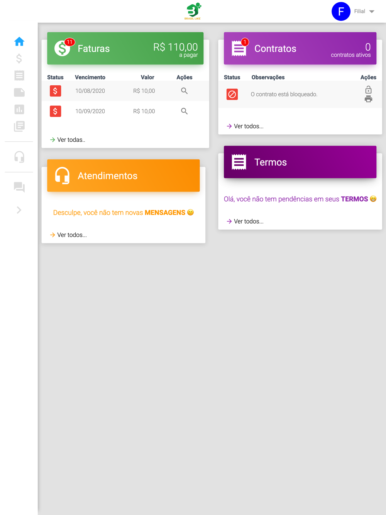Click red status icon for 10/08/2020 invoice
Image resolution: width=386 pixels, height=515 pixels.
pyautogui.click(x=55, y=91)
